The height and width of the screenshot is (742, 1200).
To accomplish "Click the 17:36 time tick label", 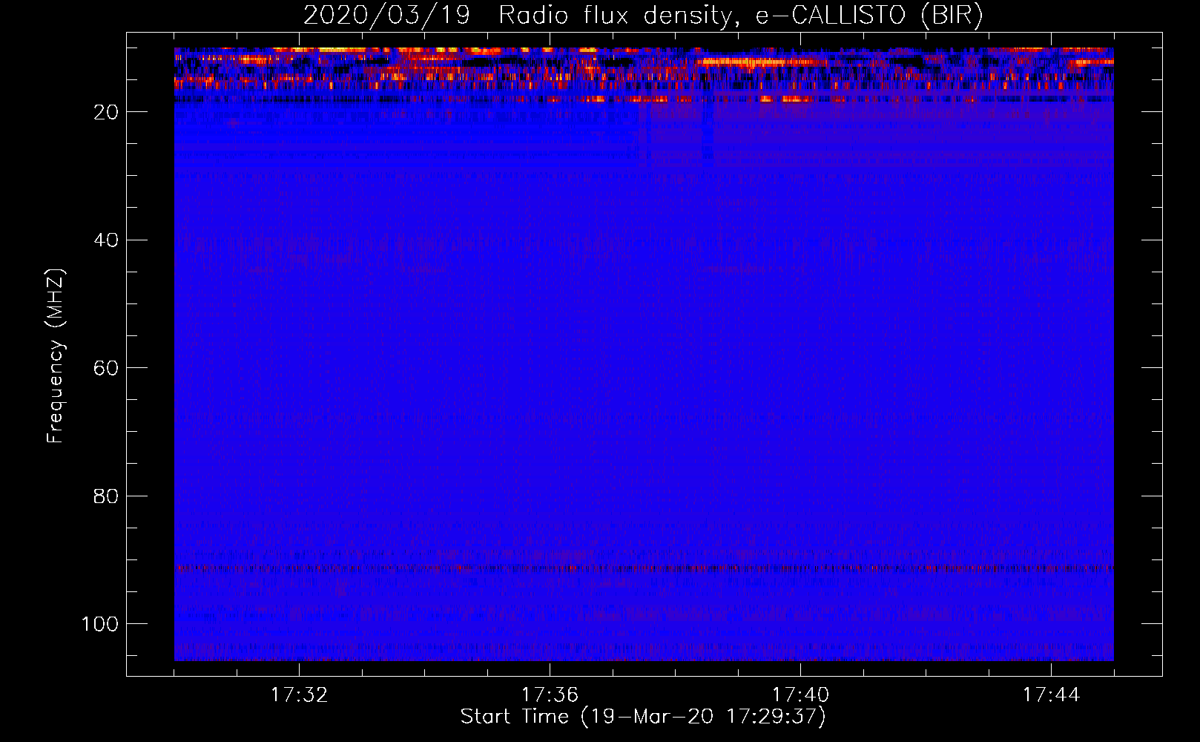I will click(x=550, y=695).
